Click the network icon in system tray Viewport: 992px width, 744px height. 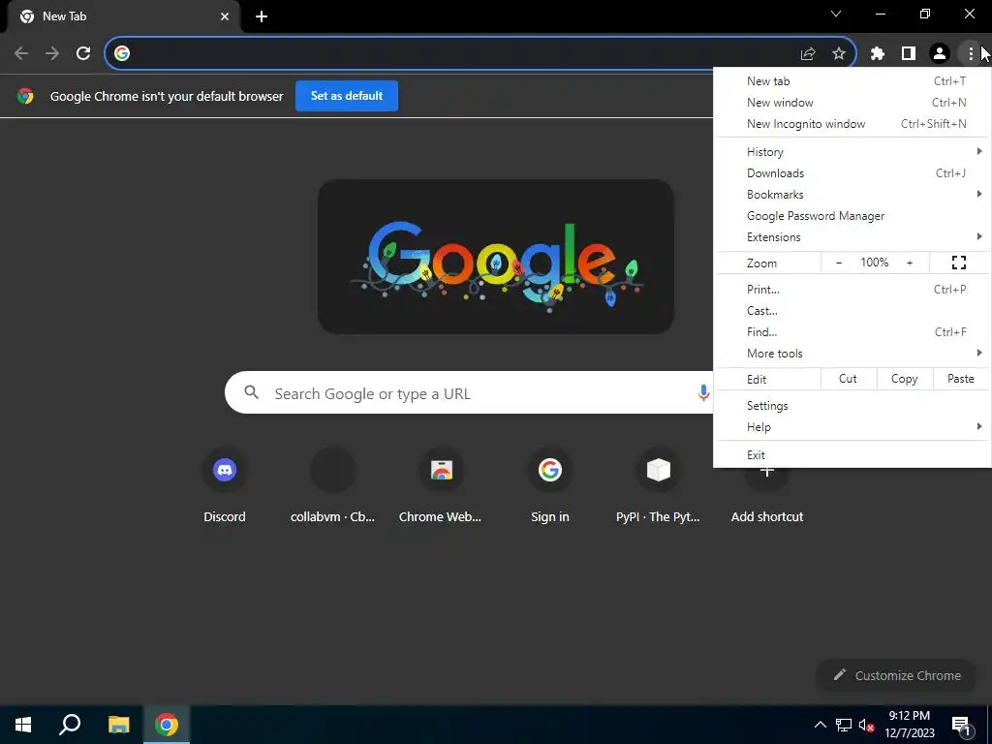click(x=844, y=725)
